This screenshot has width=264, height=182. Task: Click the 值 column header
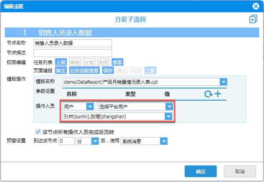pyautogui.click(x=167, y=94)
